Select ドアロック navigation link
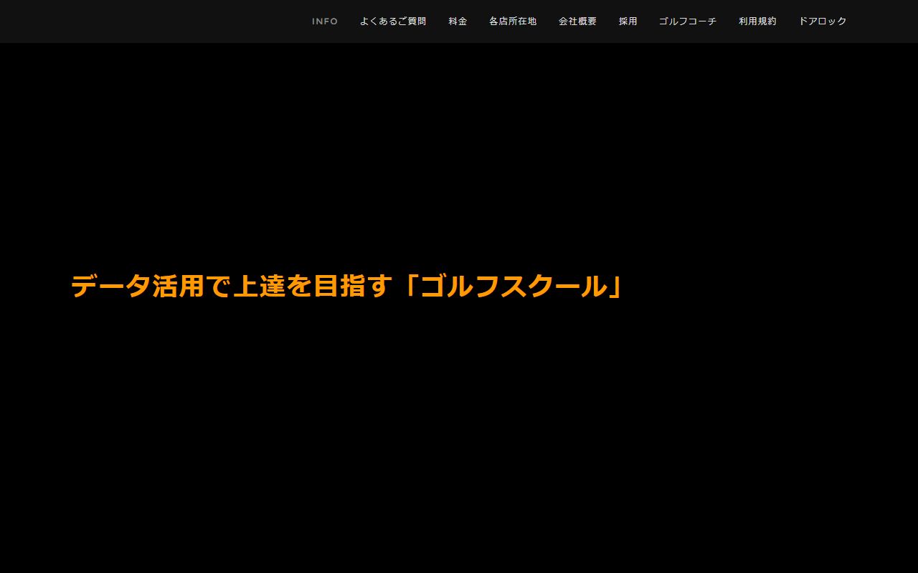 click(x=823, y=21)
